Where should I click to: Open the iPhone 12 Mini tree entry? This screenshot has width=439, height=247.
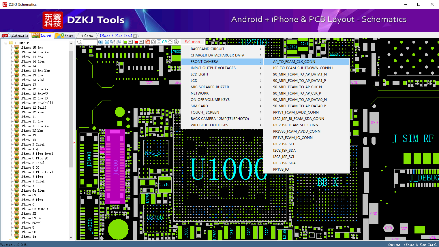(32, 112)
